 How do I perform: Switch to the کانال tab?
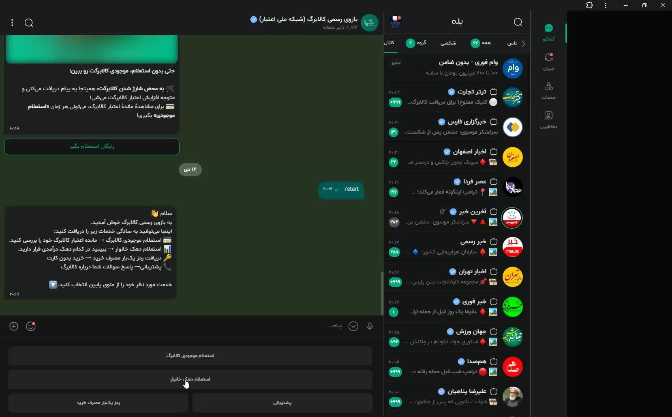tap(390, 43)
